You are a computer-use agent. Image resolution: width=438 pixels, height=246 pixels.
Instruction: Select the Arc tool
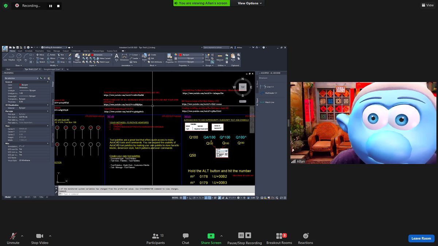(26, 58)
